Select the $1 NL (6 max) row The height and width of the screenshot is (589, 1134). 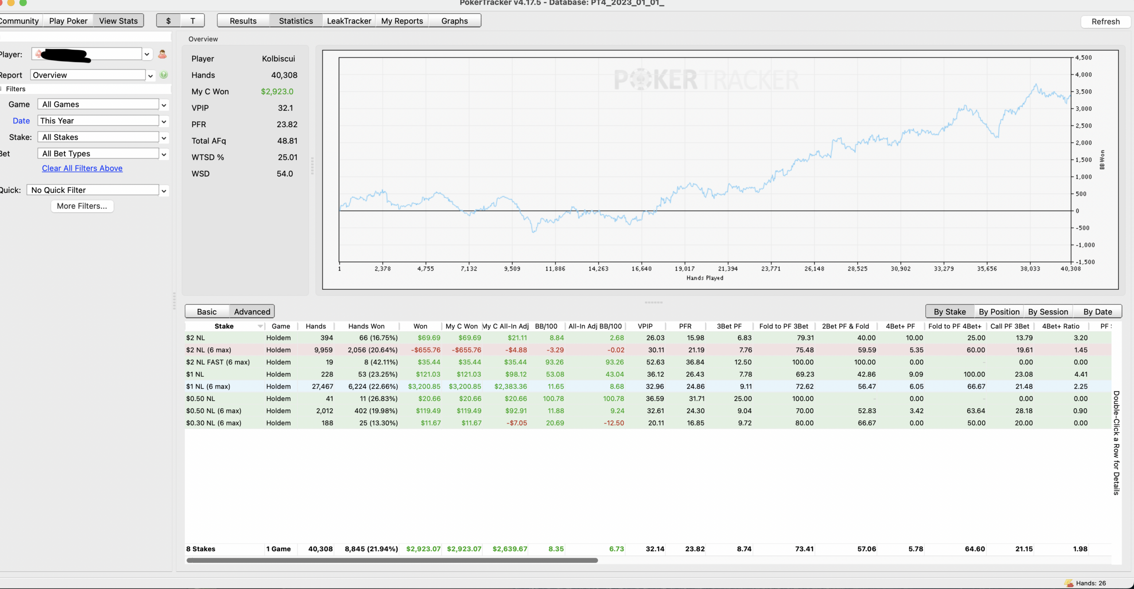tap(648, 386)
